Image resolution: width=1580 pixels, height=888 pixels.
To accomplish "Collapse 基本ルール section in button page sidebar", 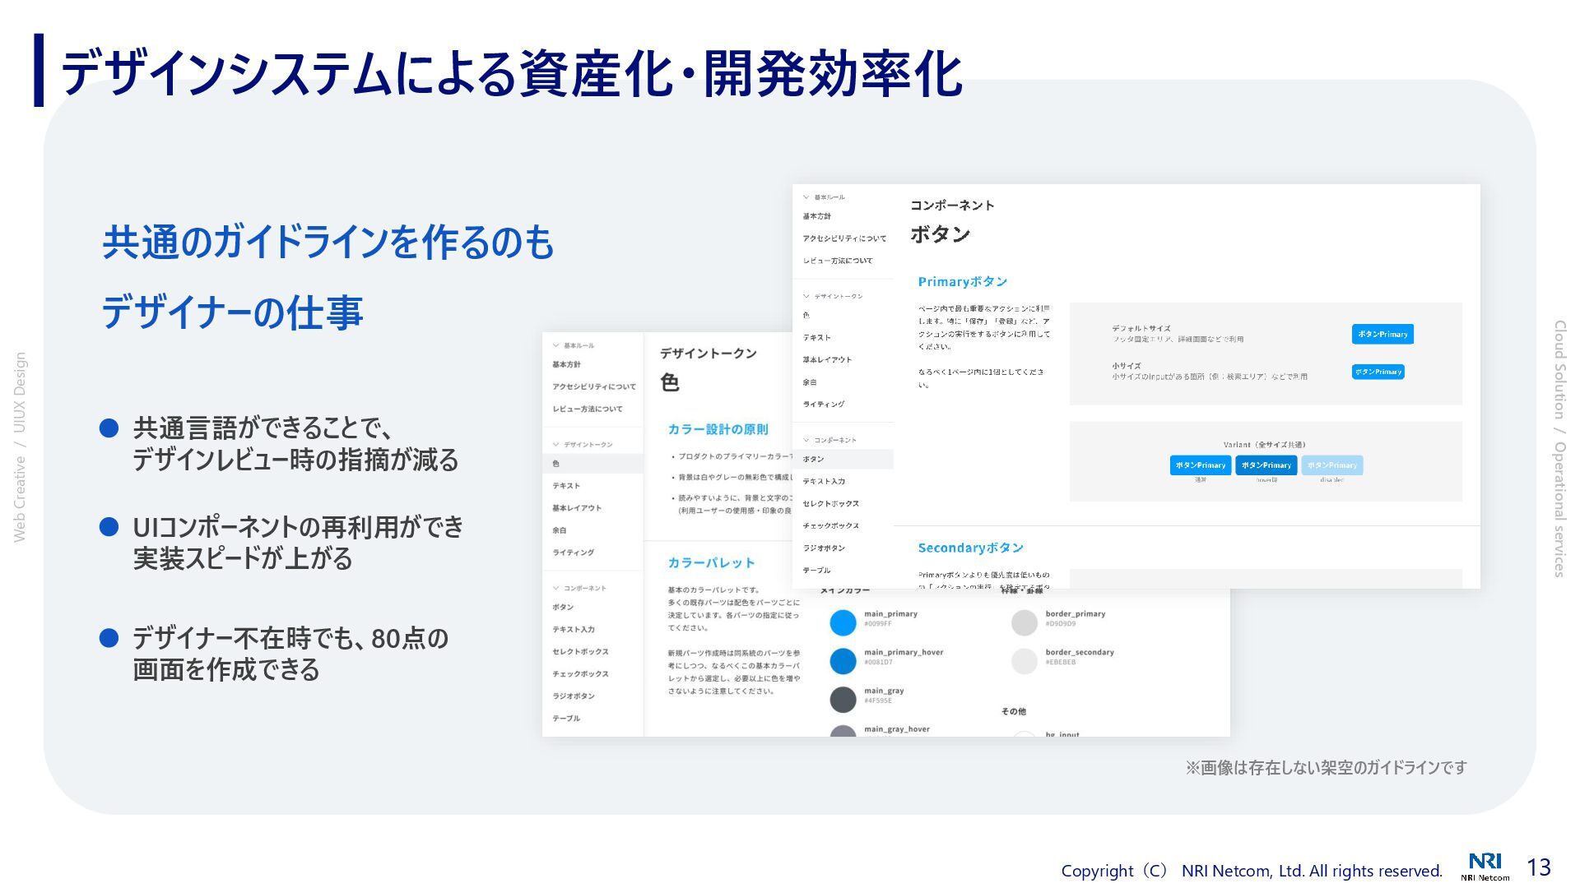I will coord(806,197).
